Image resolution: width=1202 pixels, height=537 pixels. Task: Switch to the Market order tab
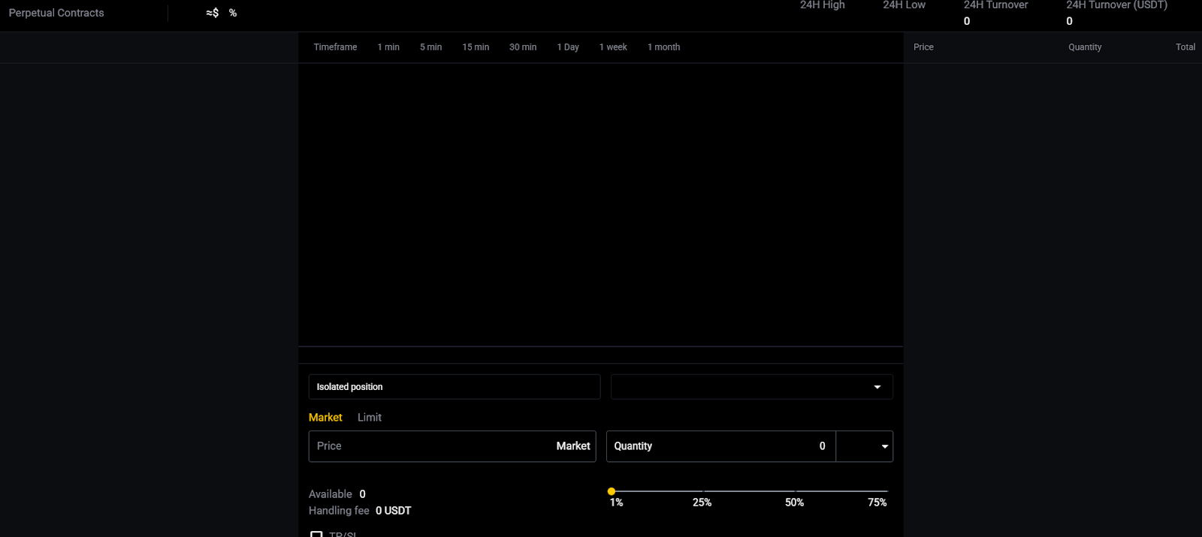point(325,418)
